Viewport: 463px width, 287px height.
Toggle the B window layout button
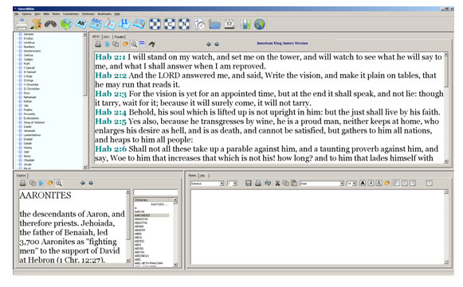point(155,24)
